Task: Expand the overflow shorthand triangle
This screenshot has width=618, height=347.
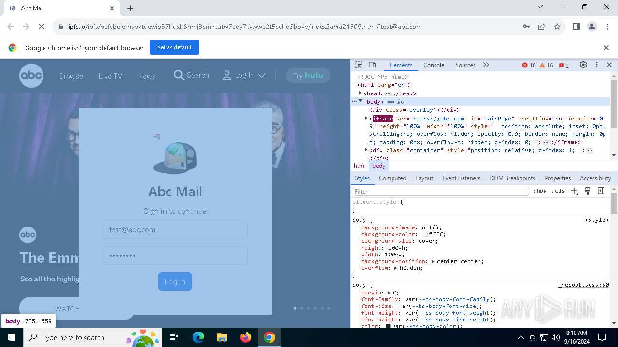Action: coord(395,268)
